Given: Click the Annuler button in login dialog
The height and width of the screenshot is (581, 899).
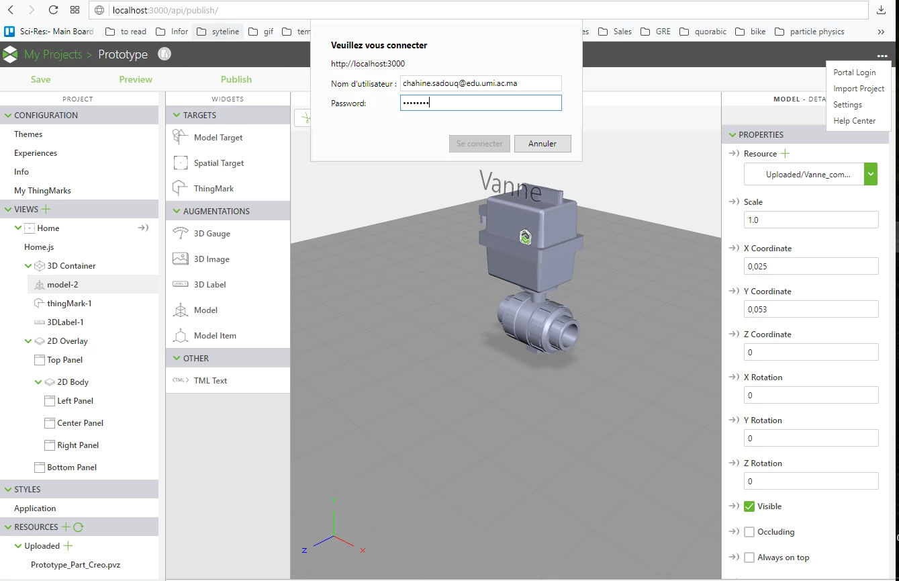Looking at the screenshot, I should pyautogui.click(x=542, y=144).
